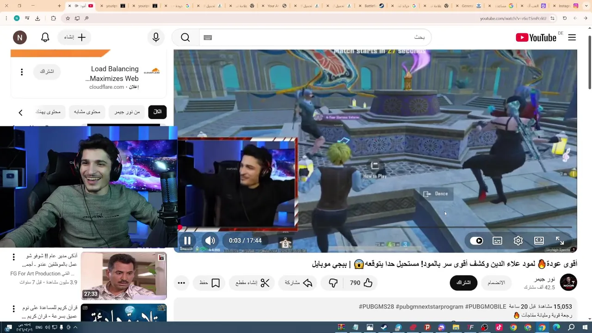592x333 pixels.
Task: Open the Load Balancing Cloudflare ad title
Action: (x=112, y=74)
